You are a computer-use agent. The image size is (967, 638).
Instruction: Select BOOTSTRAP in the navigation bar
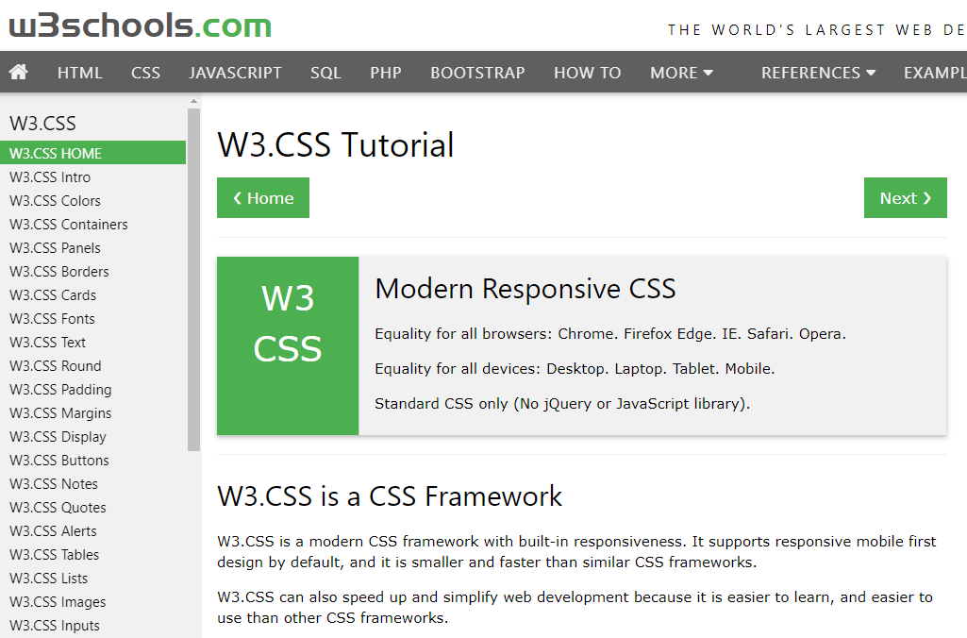click(477, 73)
